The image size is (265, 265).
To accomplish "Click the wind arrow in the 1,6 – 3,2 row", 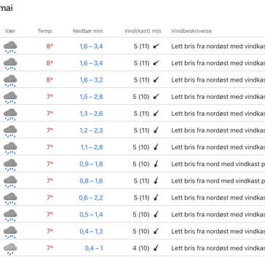I will (156, 79).
